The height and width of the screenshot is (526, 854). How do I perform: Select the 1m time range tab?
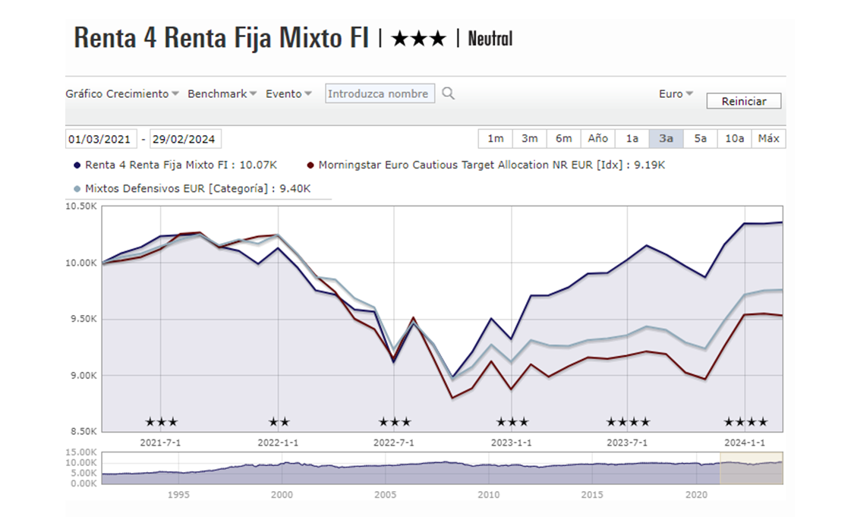tap(495, 138)
